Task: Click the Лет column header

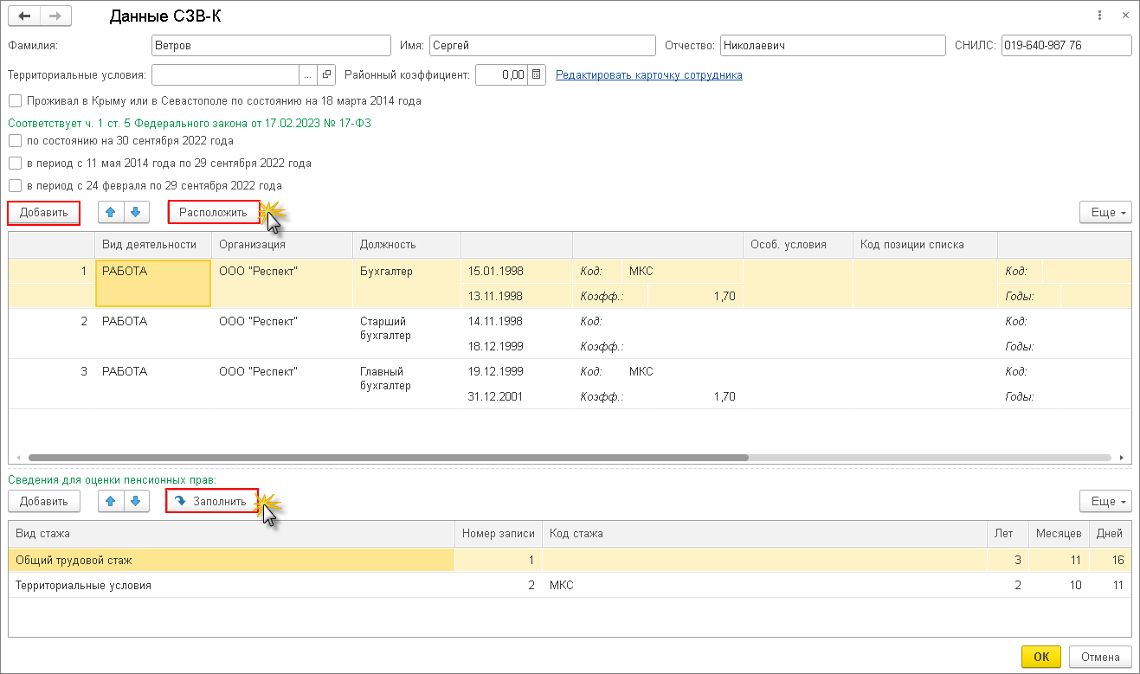Action: (x=1008, y=534)
